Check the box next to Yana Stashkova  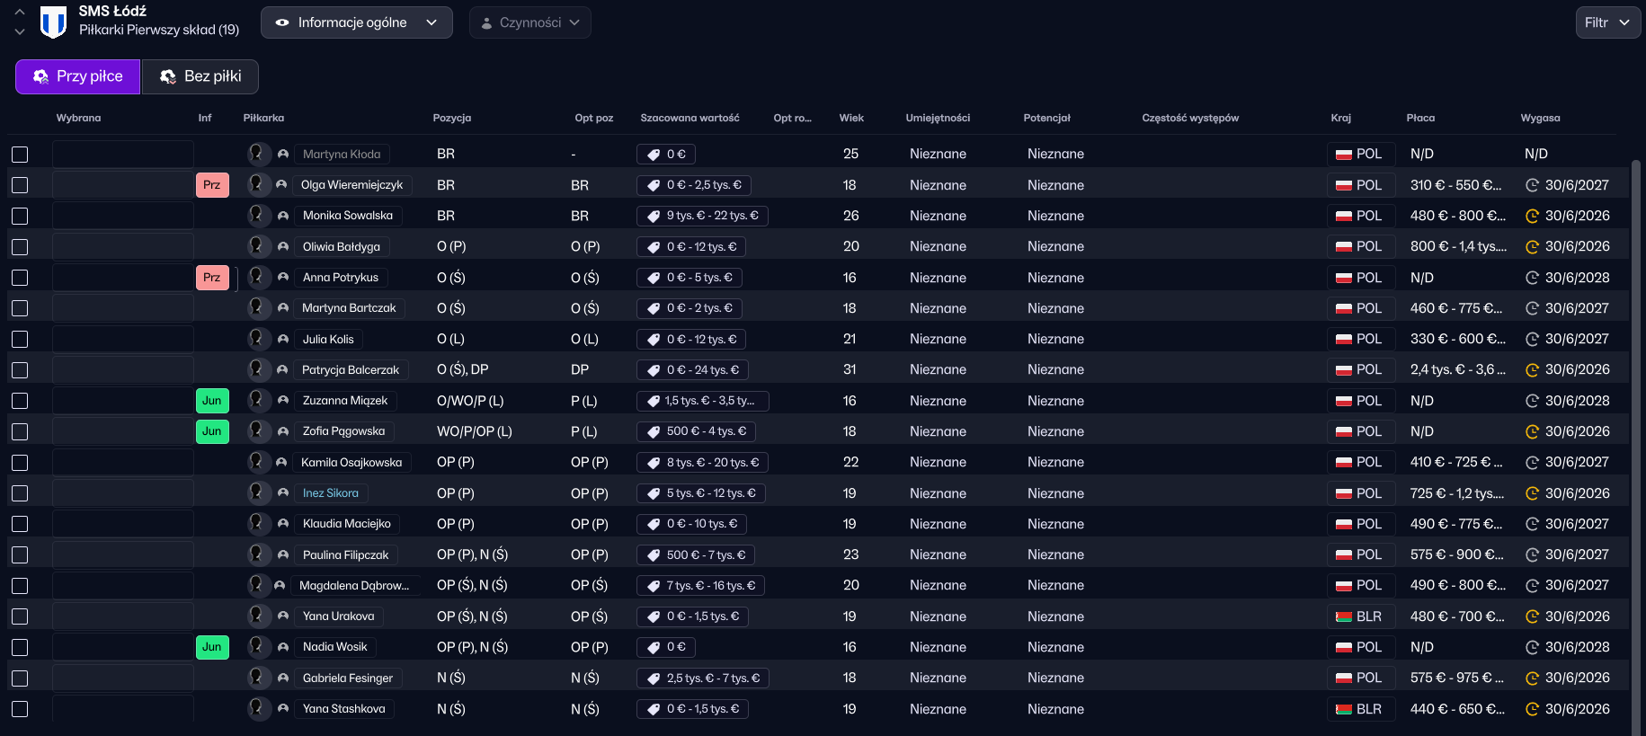[20, 709]
